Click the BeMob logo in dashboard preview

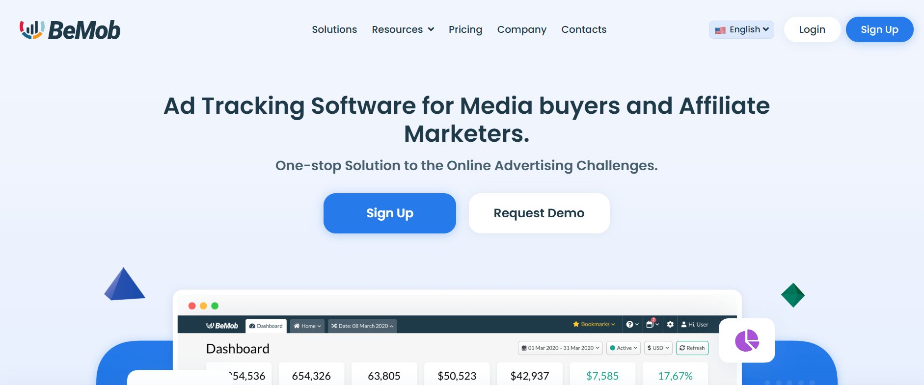click(x=222, y=326)
